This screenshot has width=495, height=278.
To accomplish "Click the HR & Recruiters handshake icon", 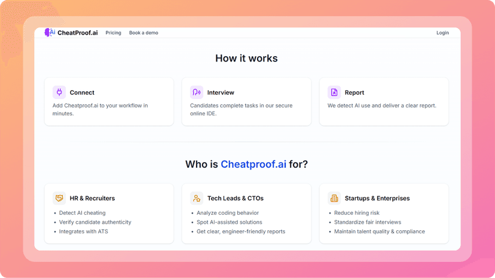I will pos(59,198).
